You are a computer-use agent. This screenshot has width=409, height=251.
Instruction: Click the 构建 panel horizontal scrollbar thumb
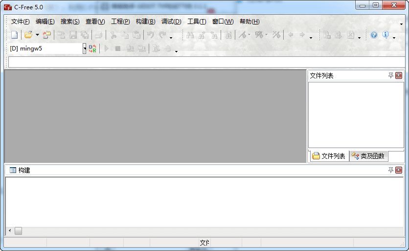coord(18,231)
